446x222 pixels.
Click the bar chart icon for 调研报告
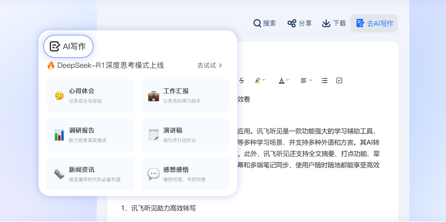pos(59,135)
